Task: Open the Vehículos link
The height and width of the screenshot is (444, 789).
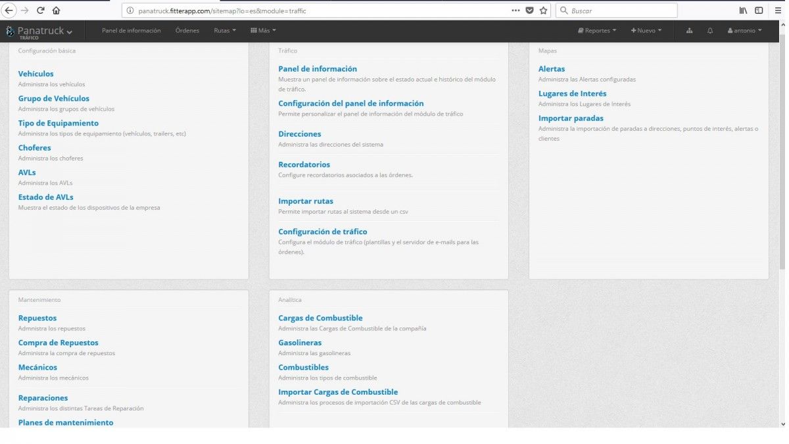Action: tap(36, 74)
